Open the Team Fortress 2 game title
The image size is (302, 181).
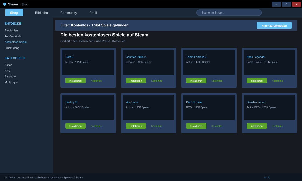[x=196, y=57]
